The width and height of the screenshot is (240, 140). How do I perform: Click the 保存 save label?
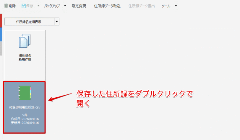coord(30,6)
